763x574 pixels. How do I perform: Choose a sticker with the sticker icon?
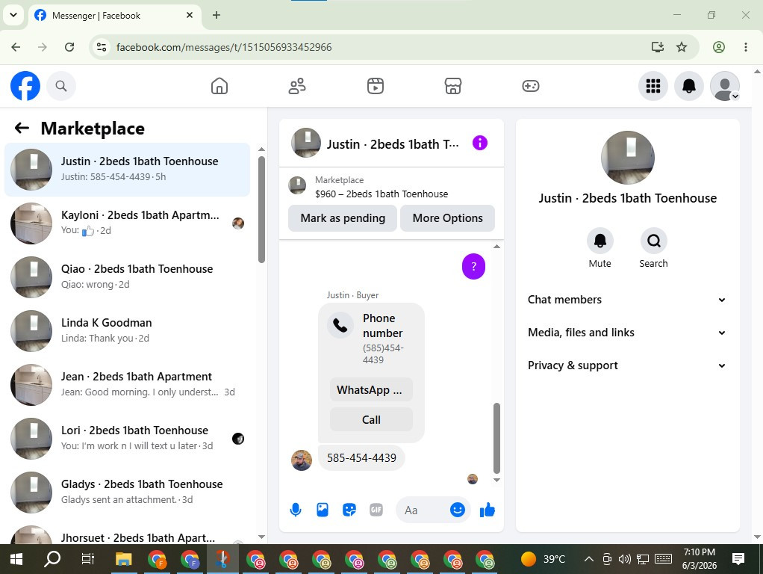[349, 510]
